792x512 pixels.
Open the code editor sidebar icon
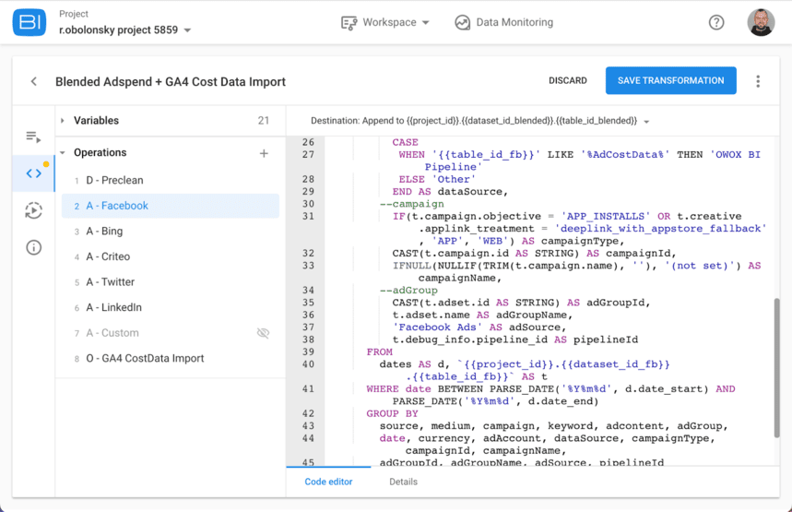[x=33, y=173]
